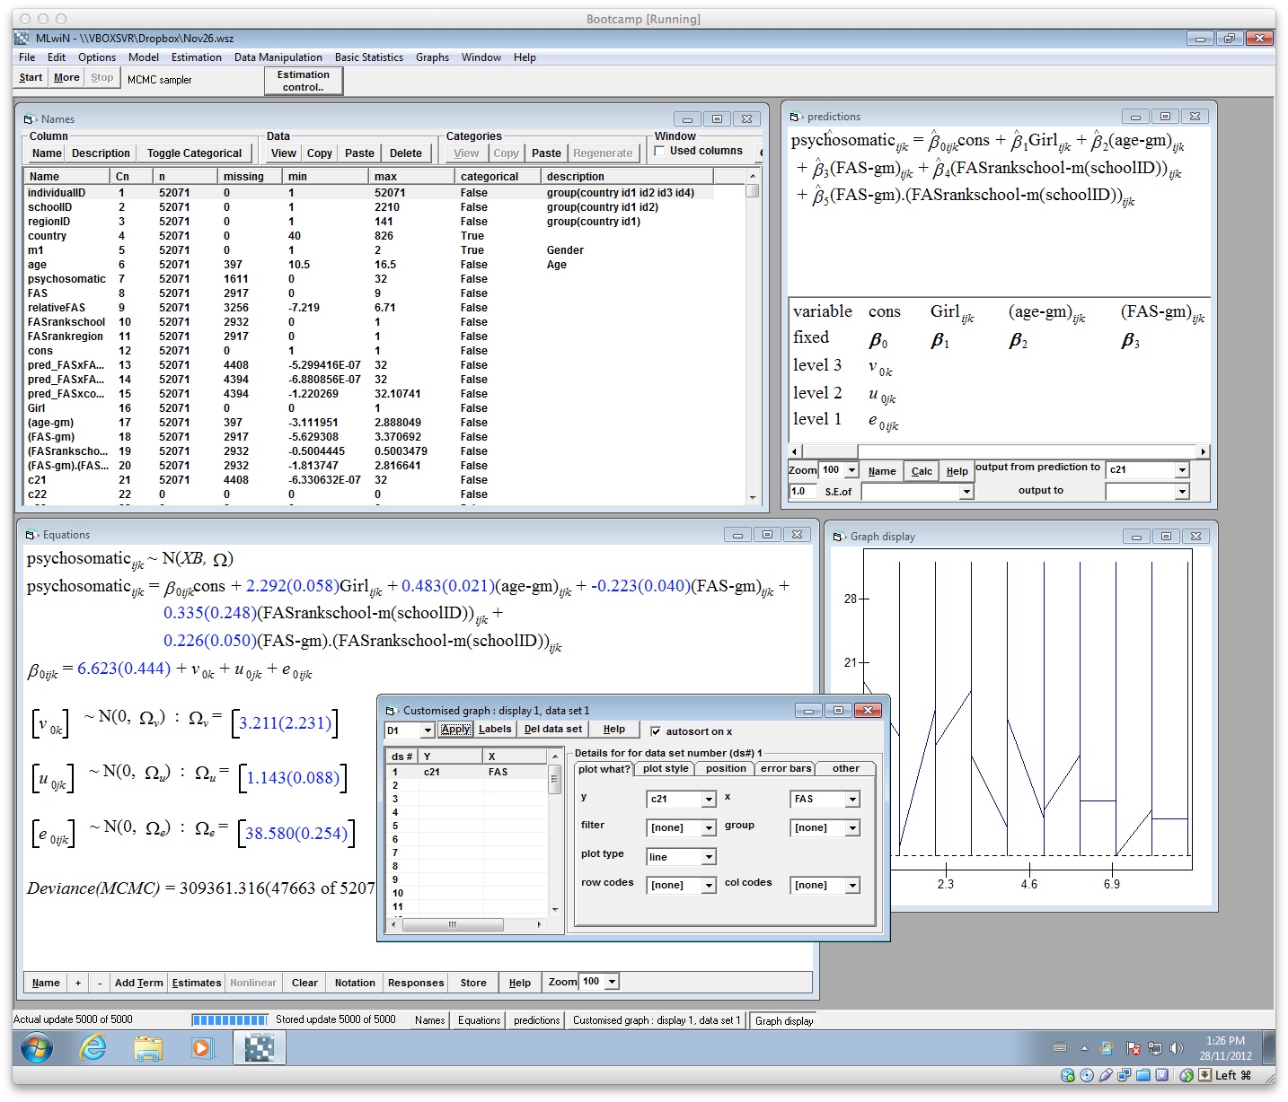Open the x variable dropdown showing FAS

852,800
